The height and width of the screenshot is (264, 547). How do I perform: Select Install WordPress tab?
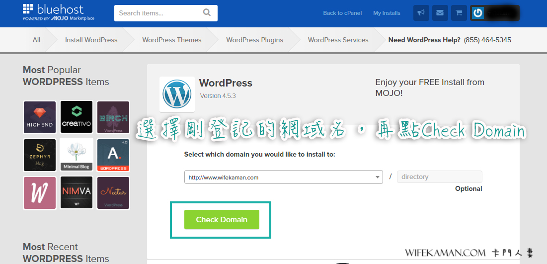pos(91,40)
